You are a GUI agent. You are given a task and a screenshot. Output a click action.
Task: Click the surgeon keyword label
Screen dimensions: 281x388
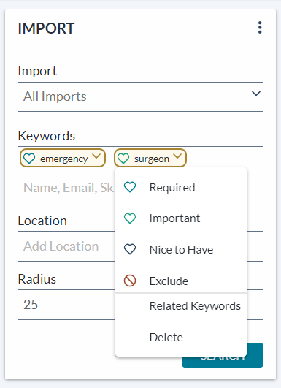point(152,159)
